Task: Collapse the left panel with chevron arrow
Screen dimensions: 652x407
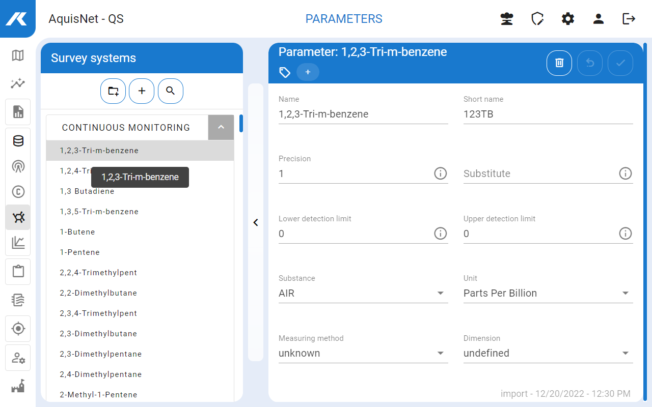Action: click(x=256, y=222)
